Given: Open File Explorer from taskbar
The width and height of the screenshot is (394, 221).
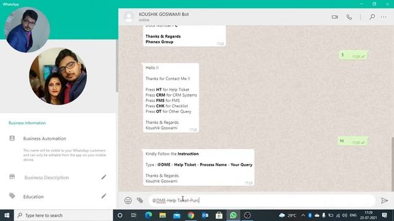Looking at the screenshot, I should click(x=163, y=215).
